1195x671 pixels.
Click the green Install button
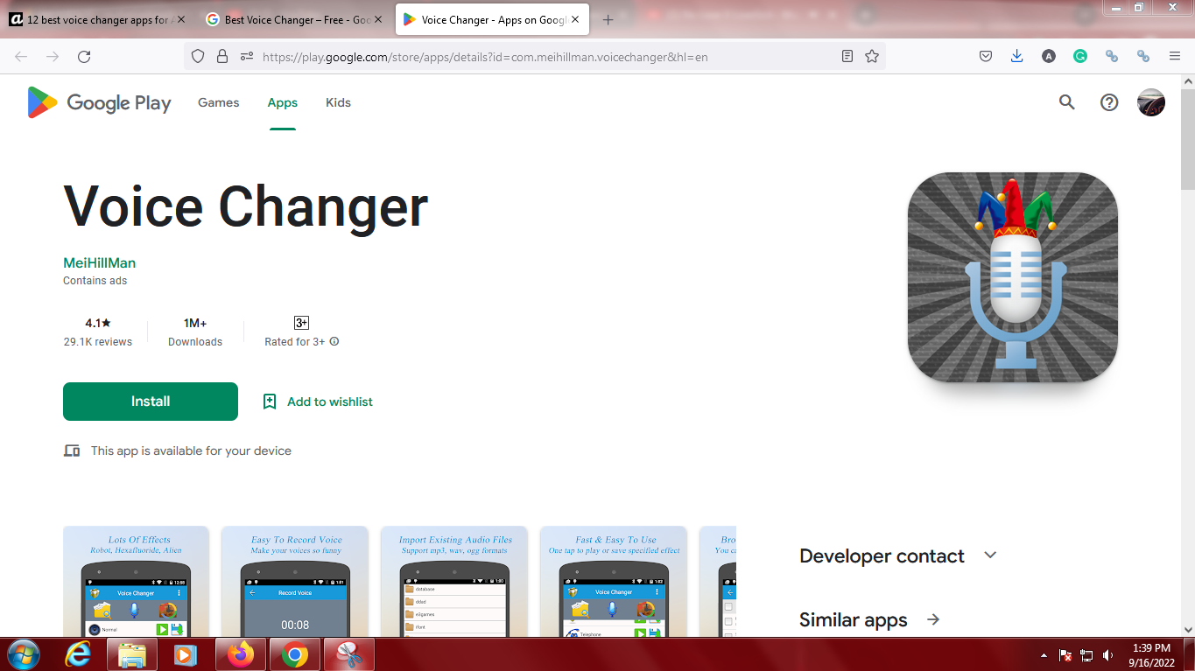click(x=151, y=402)
